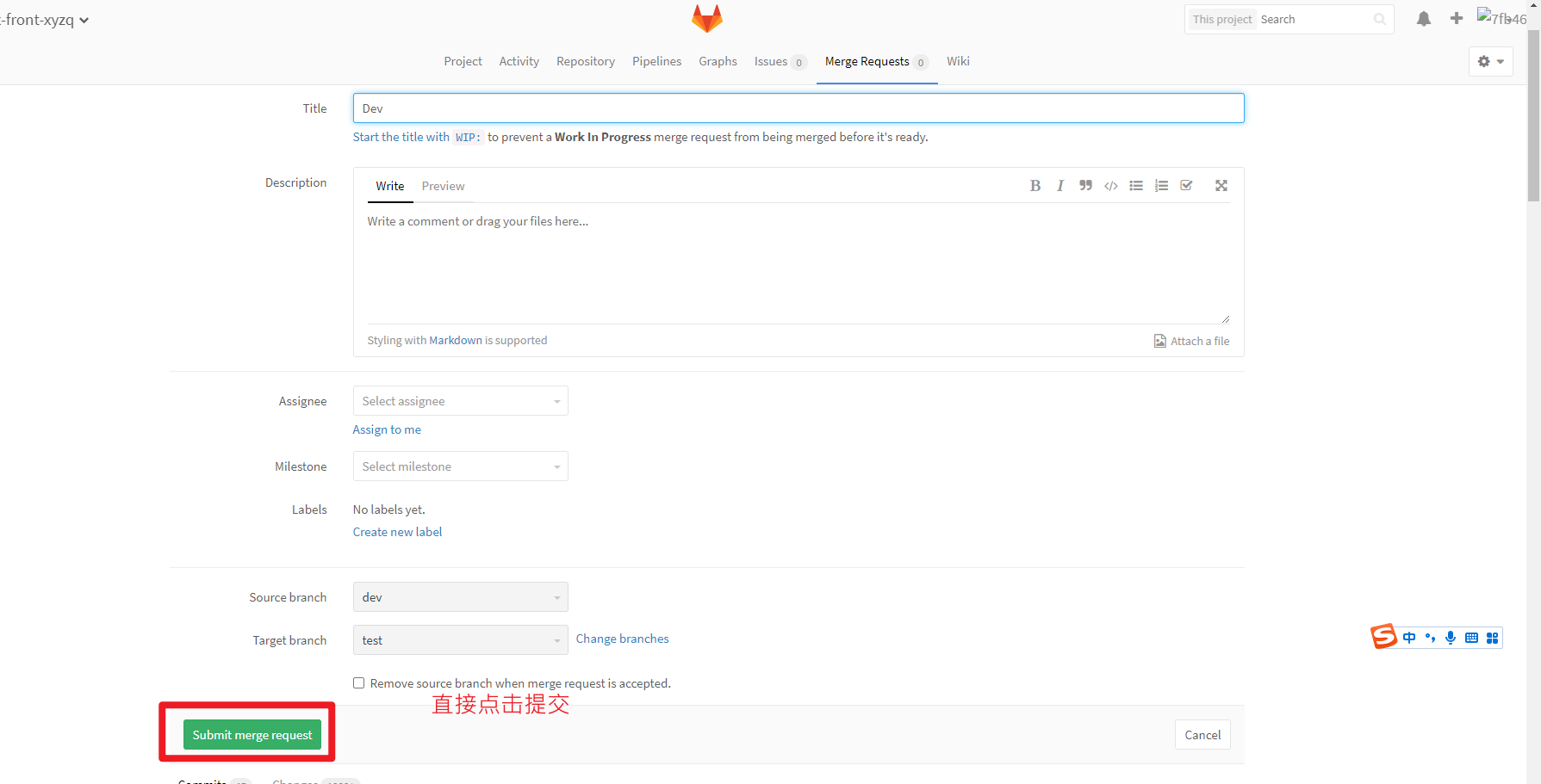Screen dimensions: 1541x784
Task: Open the Change branches link
Action: [x=622, y=639]
